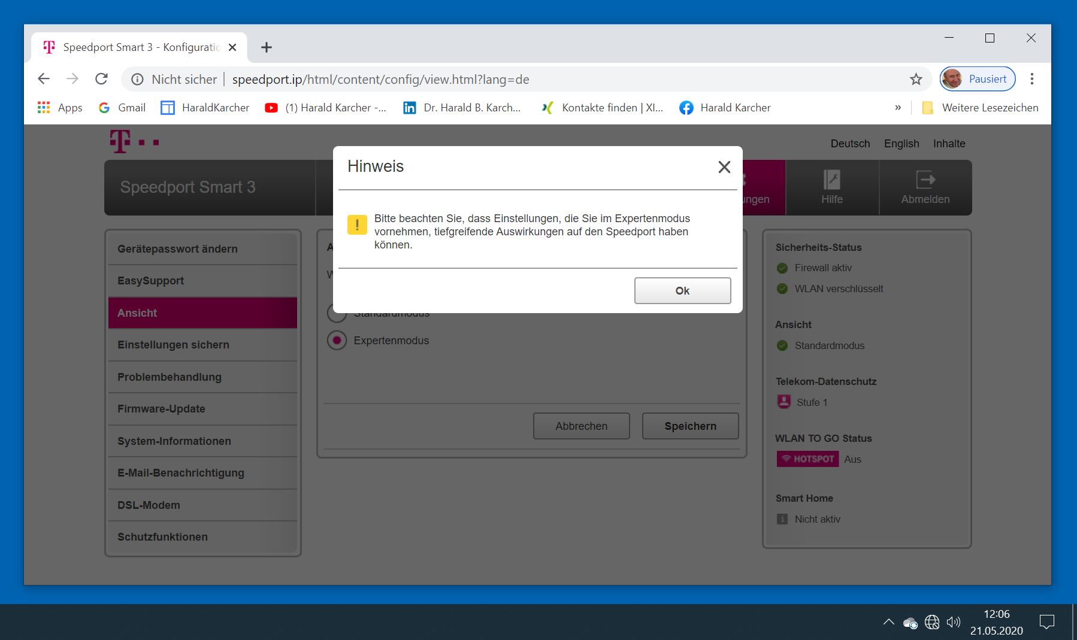
Task: Select the Expertenmodus radio button
Action: (337, 341)
